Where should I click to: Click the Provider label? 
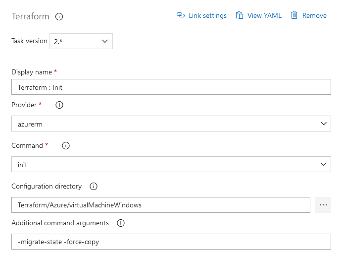(x=24, y=105)
